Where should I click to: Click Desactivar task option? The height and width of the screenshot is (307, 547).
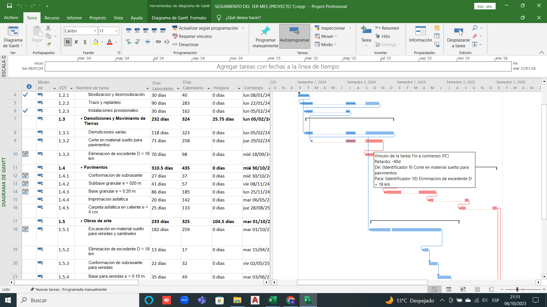[x=185, y=44]
